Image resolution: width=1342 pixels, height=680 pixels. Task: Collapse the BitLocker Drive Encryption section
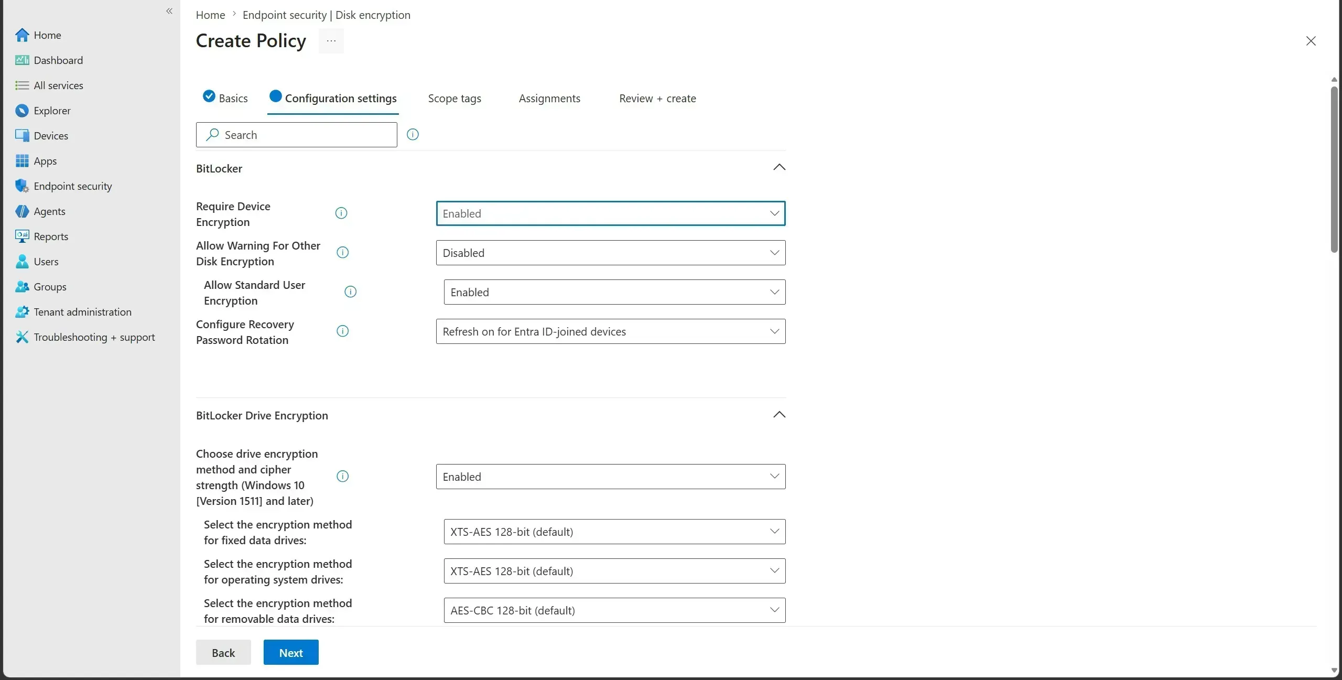[x=780, y=415]
